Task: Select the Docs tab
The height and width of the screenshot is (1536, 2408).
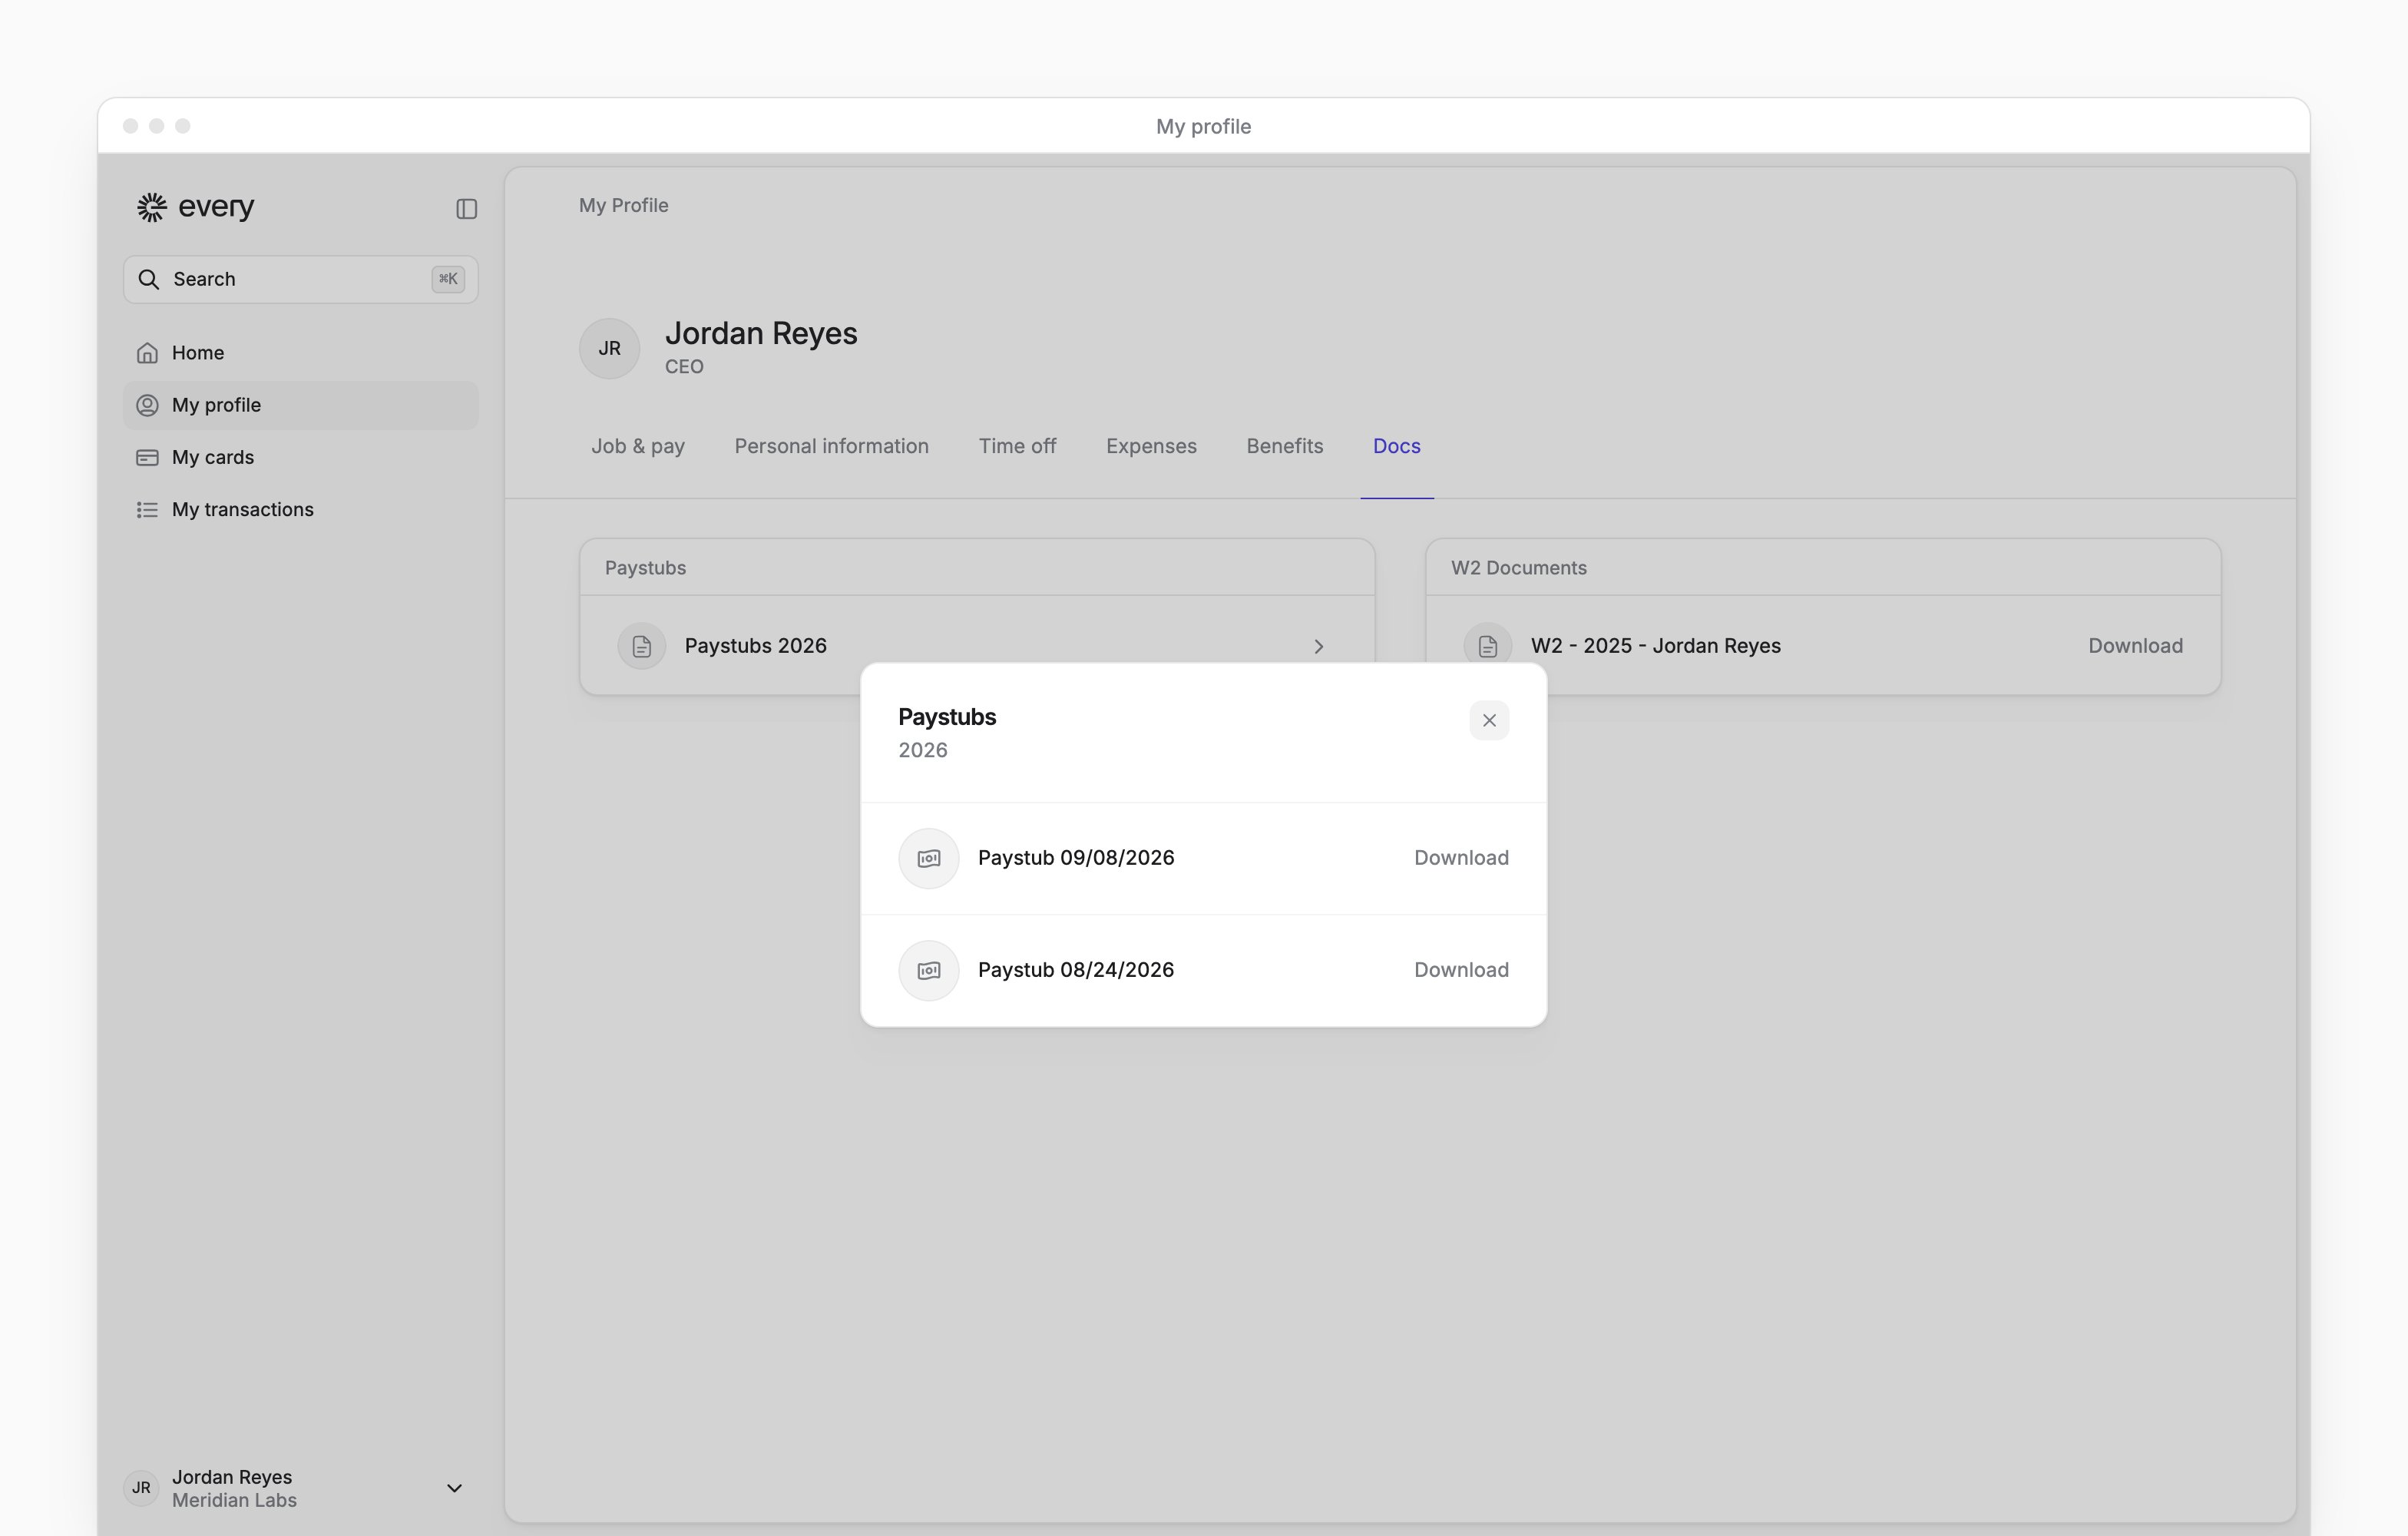Action: [x=1397, y=446]
